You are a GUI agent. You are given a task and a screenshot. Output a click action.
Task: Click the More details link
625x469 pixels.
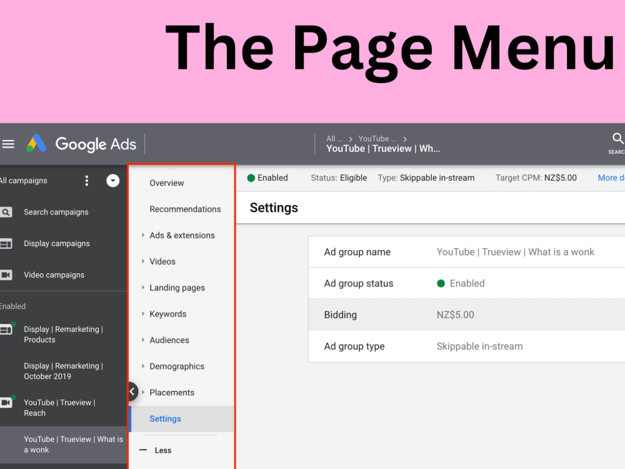click(x=611, y=178)
